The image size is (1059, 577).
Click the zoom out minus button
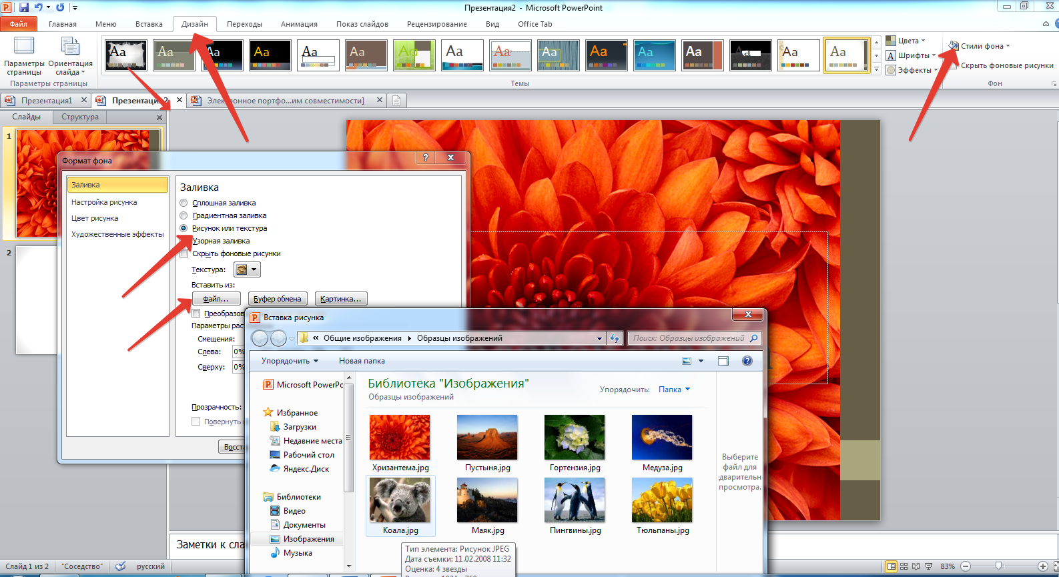[966, 566]
